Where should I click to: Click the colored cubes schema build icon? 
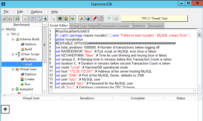pos(81,18)
